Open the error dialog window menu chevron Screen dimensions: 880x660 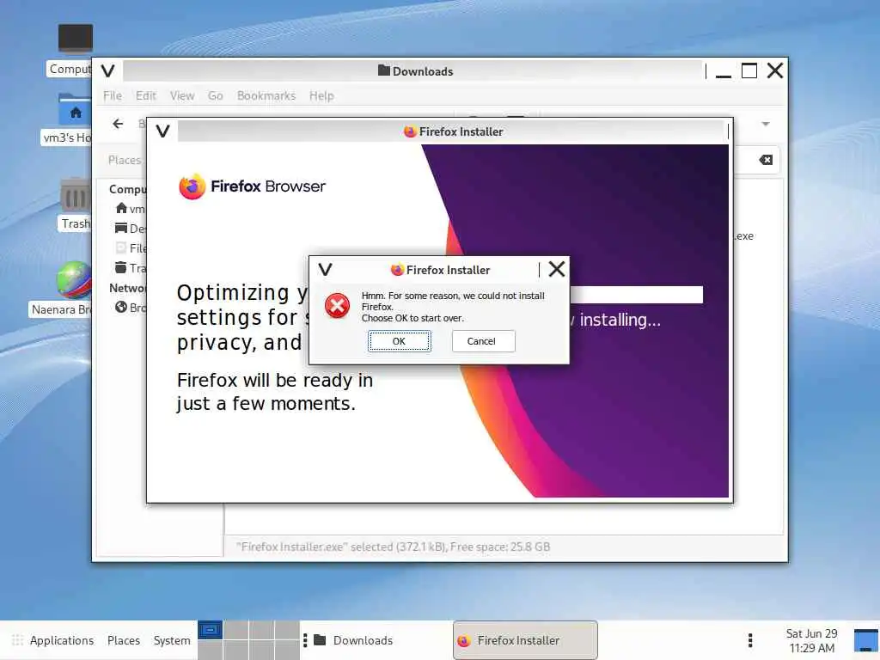[325, 269]
